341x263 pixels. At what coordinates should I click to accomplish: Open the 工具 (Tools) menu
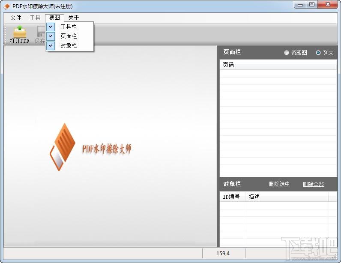coord(35,18)
